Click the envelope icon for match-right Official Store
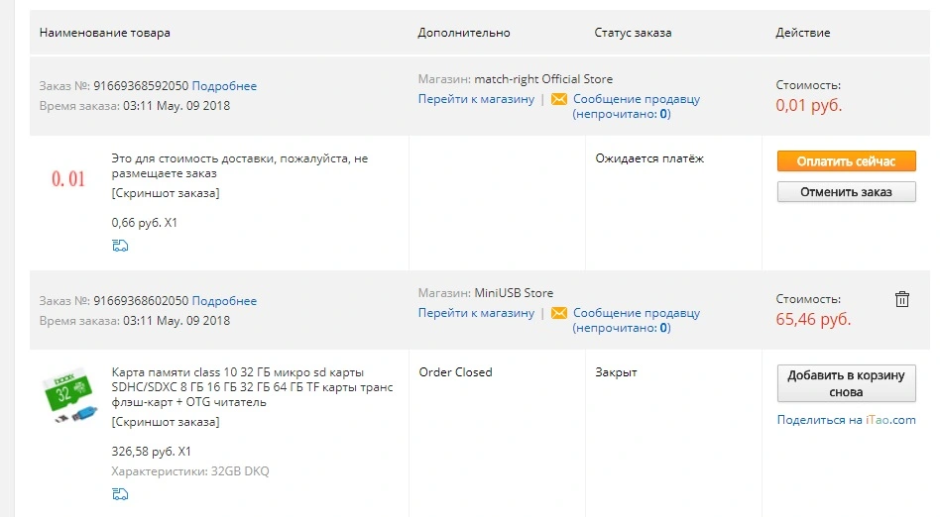940x517 pixels. pos(558,99)
